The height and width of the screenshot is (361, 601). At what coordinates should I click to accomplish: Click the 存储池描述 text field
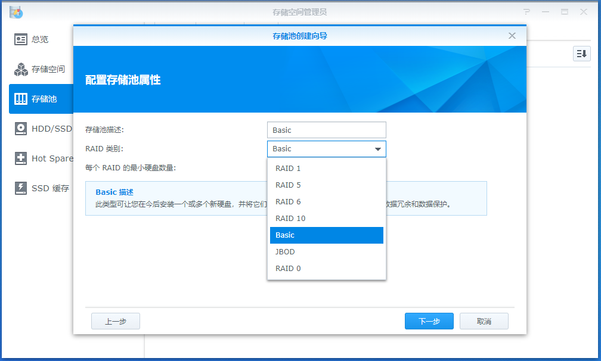point(326,129)
